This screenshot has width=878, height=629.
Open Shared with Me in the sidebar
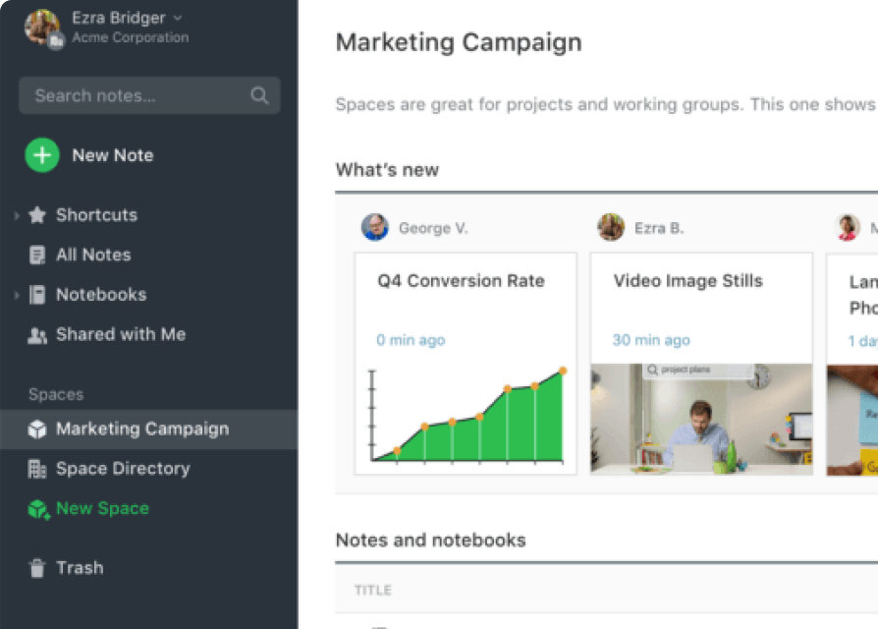coord(121,334)
